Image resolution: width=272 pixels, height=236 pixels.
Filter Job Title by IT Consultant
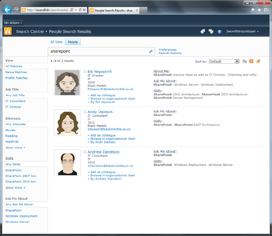coord(15,101)
